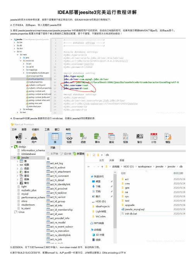This screenshot has width=195, height=276.
Task: Open the 窗口 menu in Navicat
Action: (x=57, y=129)
